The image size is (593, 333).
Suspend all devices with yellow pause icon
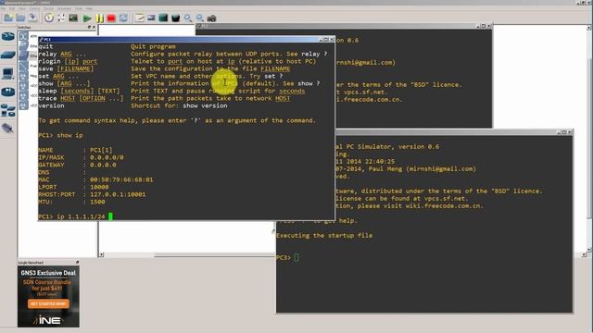(99, 18)
